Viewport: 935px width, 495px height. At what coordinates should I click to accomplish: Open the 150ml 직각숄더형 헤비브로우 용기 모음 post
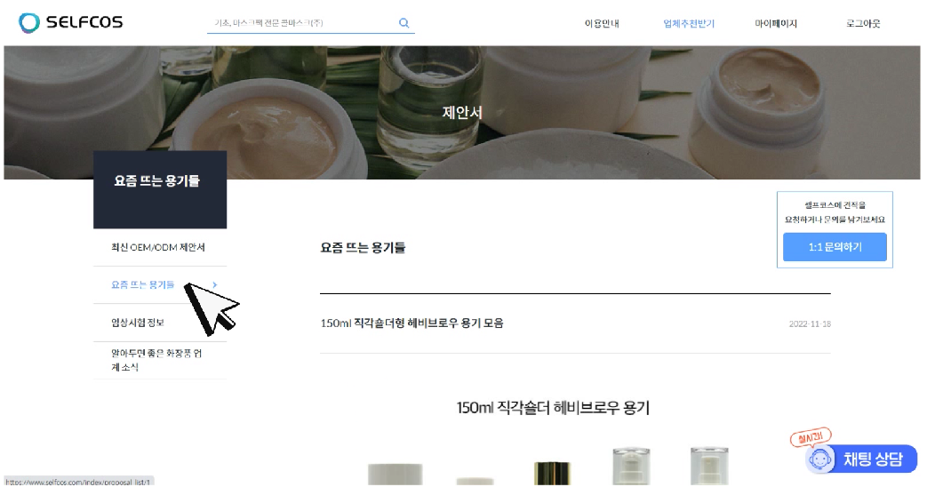pyautogui.click(x=412, y=323)
